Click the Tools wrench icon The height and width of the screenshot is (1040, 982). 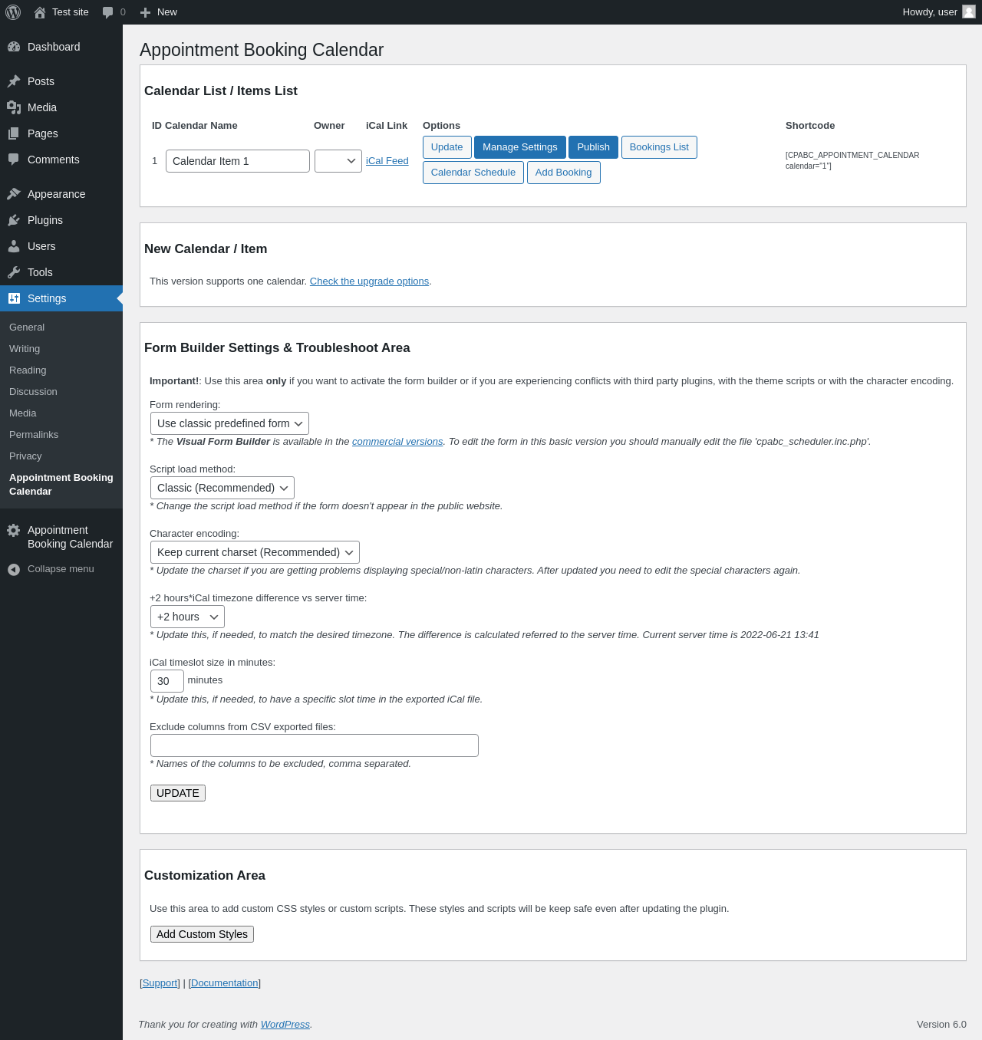(14, 272)
